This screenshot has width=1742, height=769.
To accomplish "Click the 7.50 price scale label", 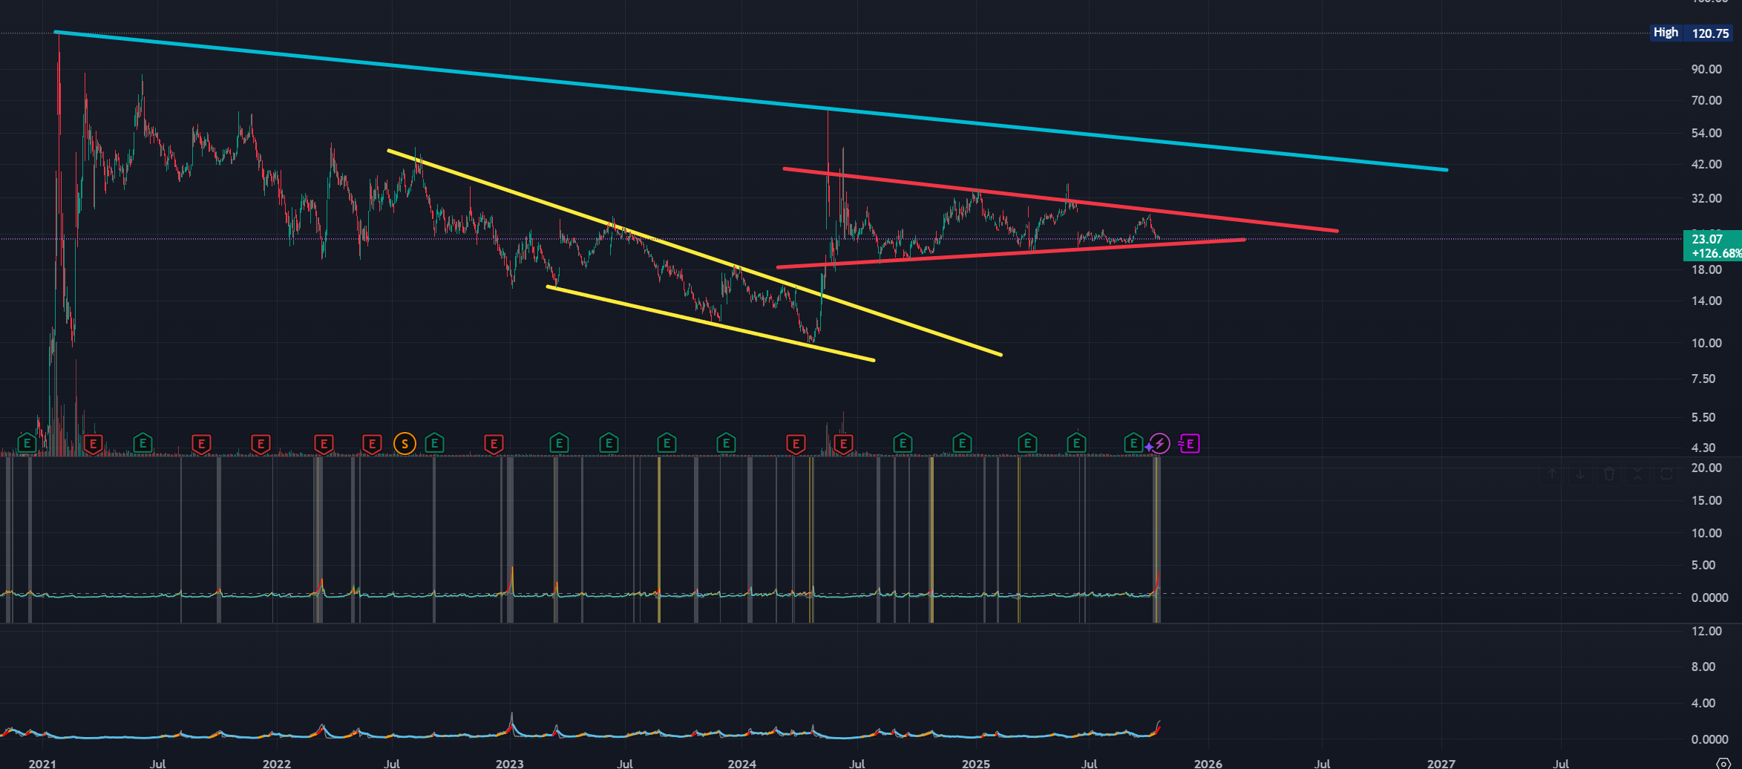I will pos(1703,379).
